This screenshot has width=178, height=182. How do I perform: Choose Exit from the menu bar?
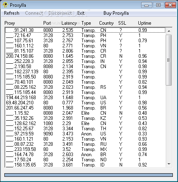81,13
